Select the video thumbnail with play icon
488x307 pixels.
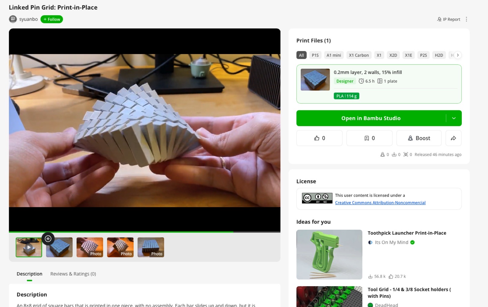point(29,247)
